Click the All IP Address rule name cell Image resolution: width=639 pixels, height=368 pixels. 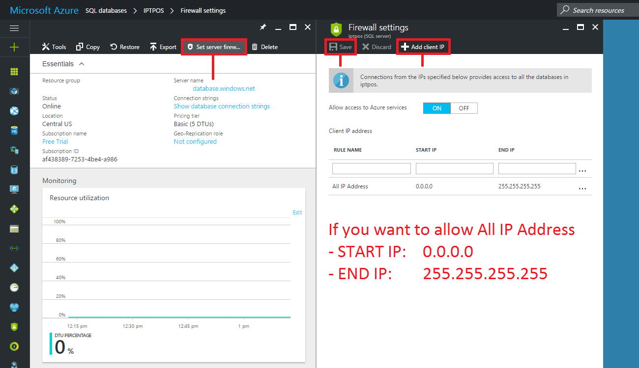[350, 186]
